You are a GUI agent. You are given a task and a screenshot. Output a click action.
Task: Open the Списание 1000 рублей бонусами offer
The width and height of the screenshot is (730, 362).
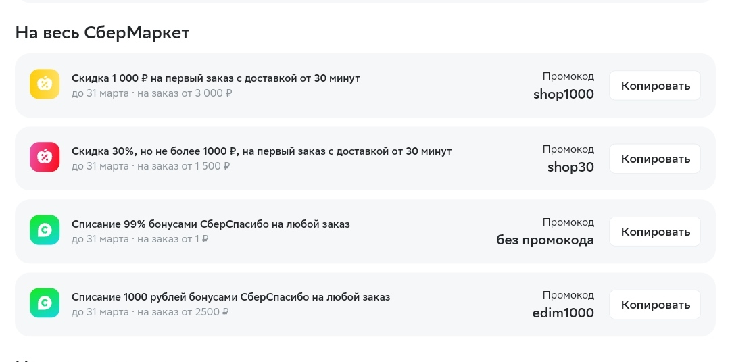click(231, 297)
